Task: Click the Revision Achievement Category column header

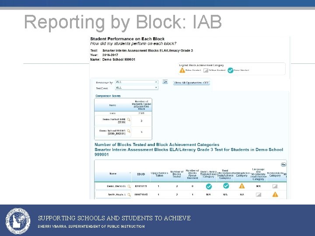Action: click(x=275, y=174)
